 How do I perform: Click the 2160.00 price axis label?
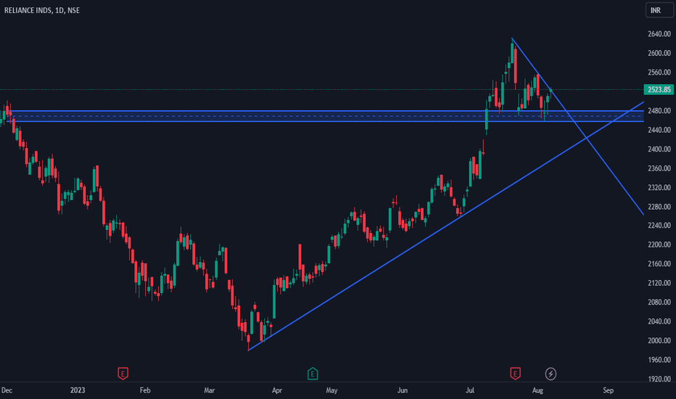(659, 264)
